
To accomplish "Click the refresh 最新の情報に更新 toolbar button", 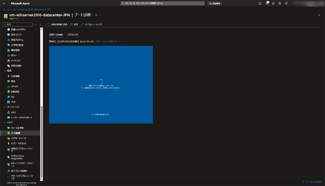I will point(57,24).
